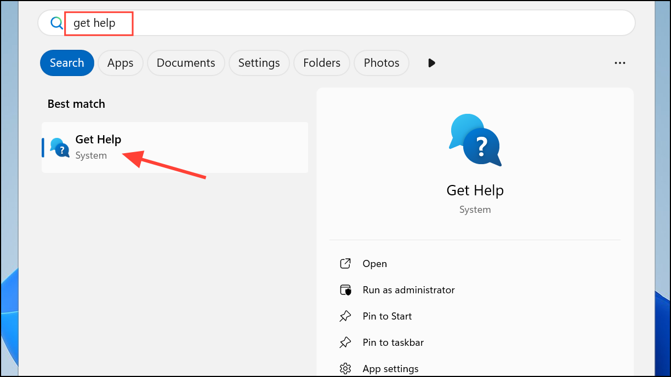Screen dimensions: 671x377
Task: Click the Run as administrator shield icon
Action: pos(345,290)
